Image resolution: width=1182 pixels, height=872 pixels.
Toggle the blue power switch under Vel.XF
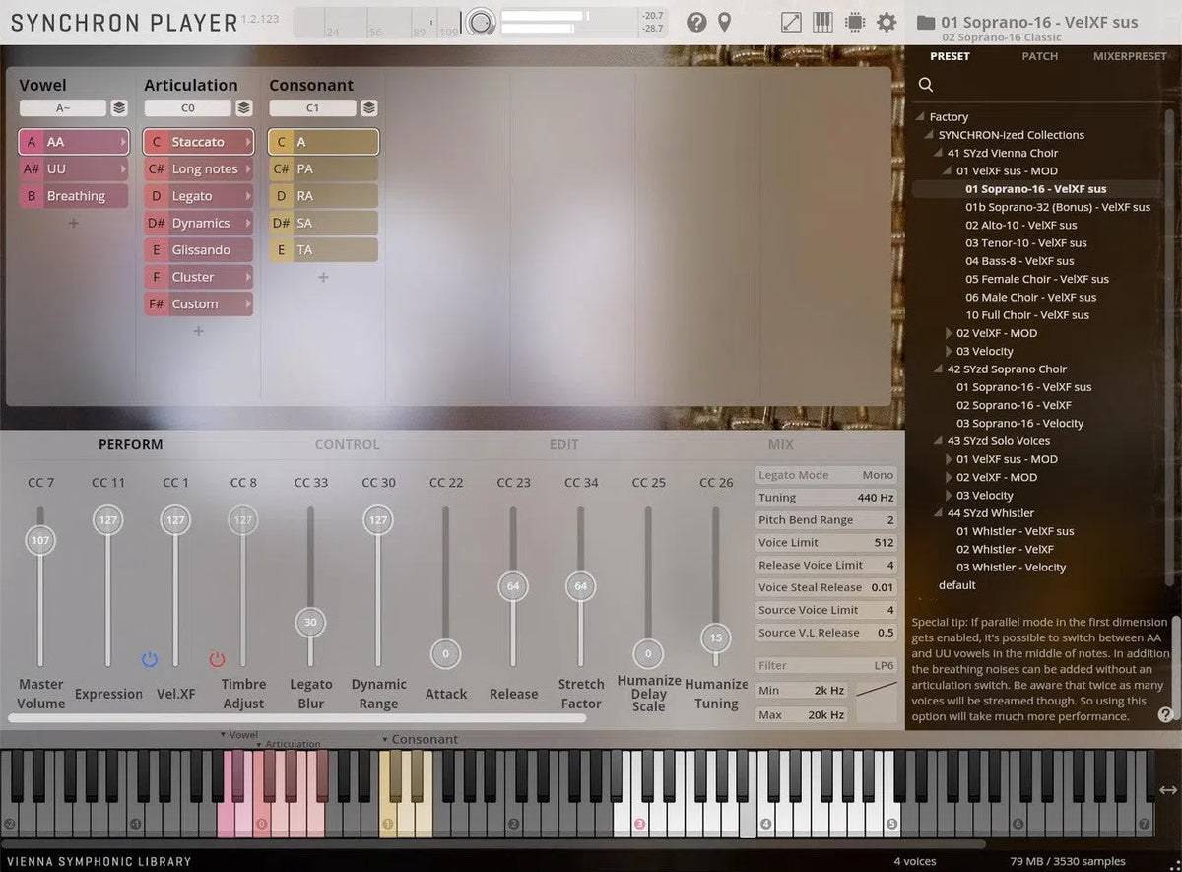(x=150, y=661)
